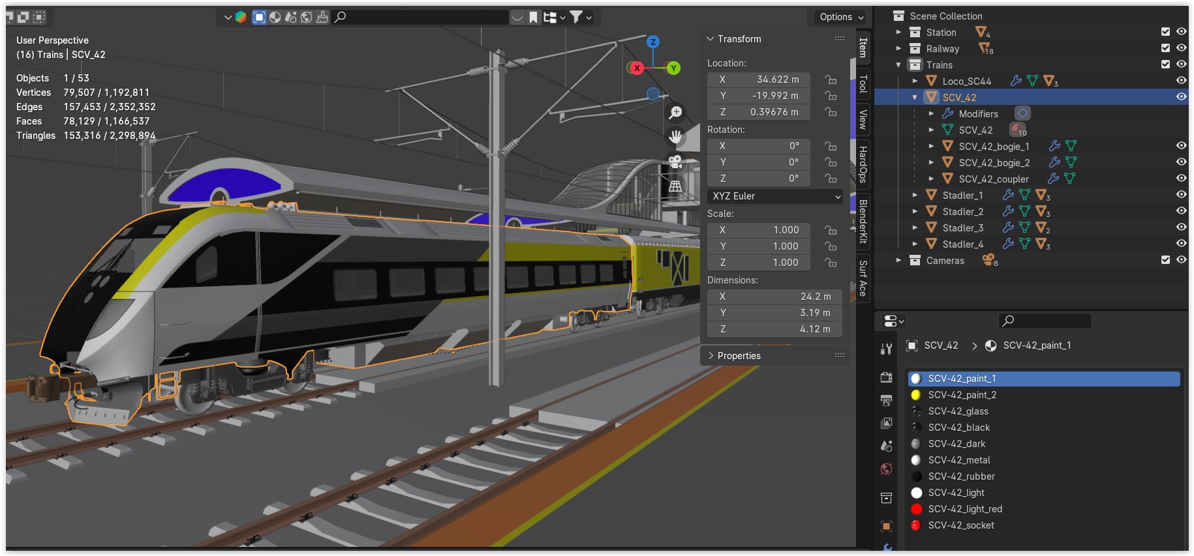The height and width of the screenshot is (556, 1194).
Task: Hide SCV_42_bogie_1 using its eye icon
Action: tap(1181, 145)
